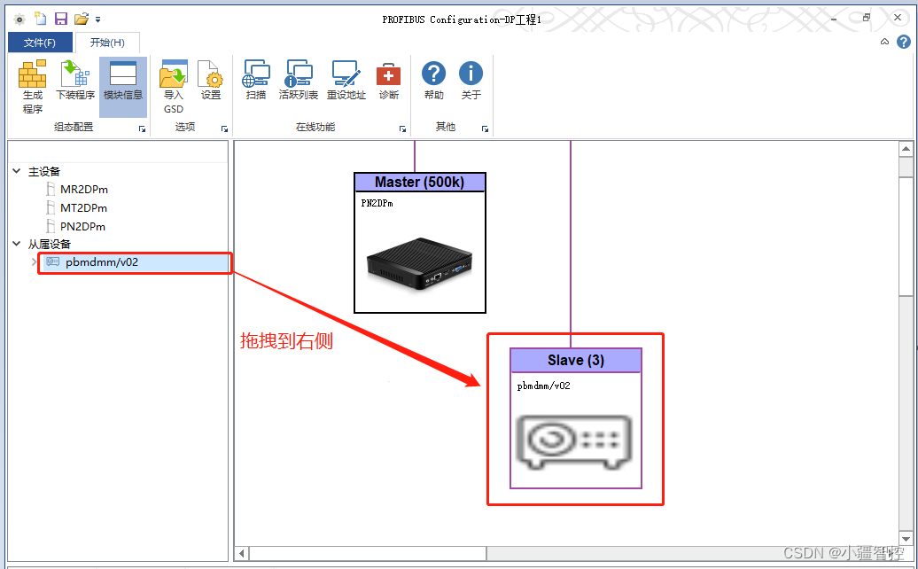The width and height of the screenshot is (918, 569).
Task: Click the vertical scrollbar thumb
Action: point(906,237)
